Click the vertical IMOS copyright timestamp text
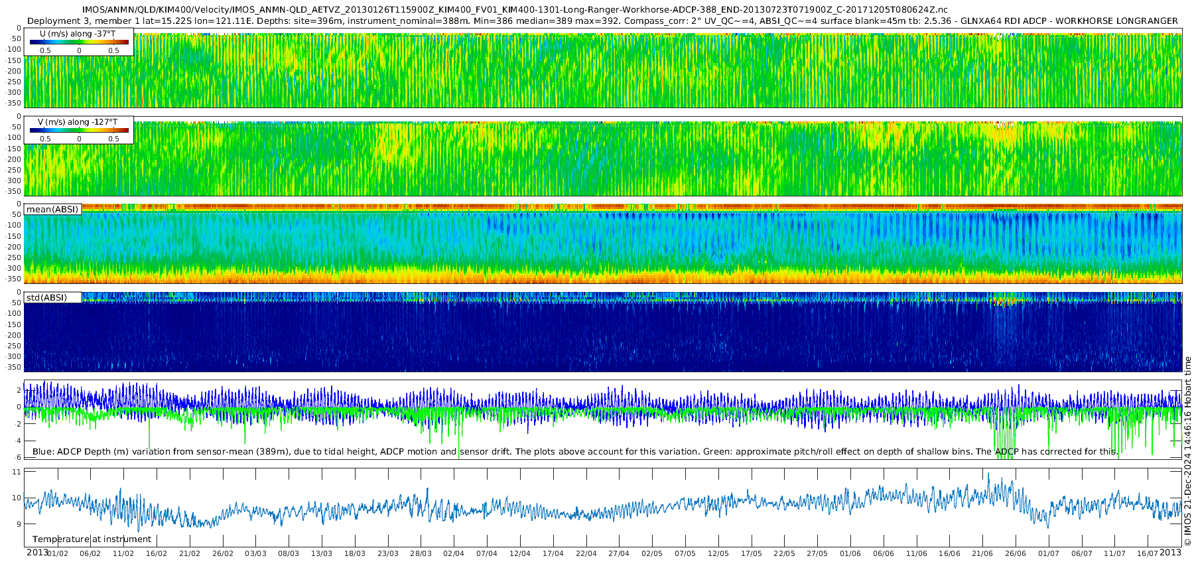Screen dimensions: 1194x564 pos(1187,451)
